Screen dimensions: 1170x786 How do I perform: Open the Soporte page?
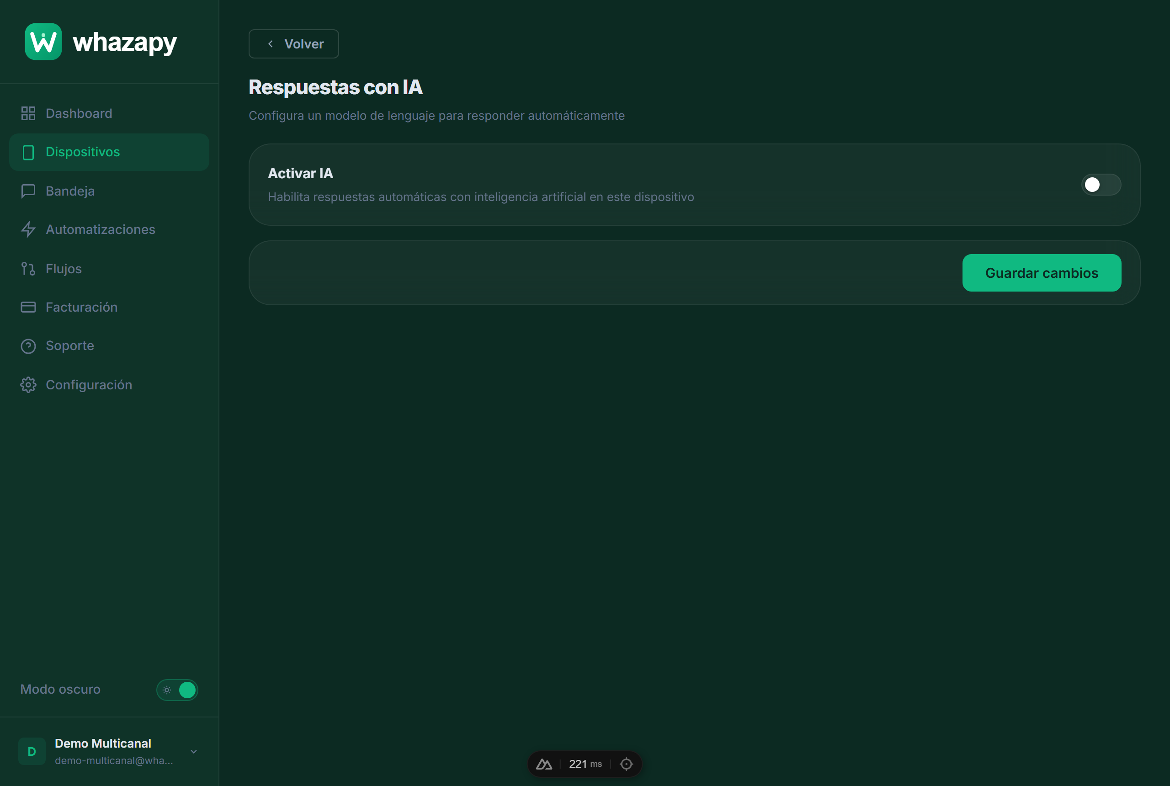coord(109,346)
